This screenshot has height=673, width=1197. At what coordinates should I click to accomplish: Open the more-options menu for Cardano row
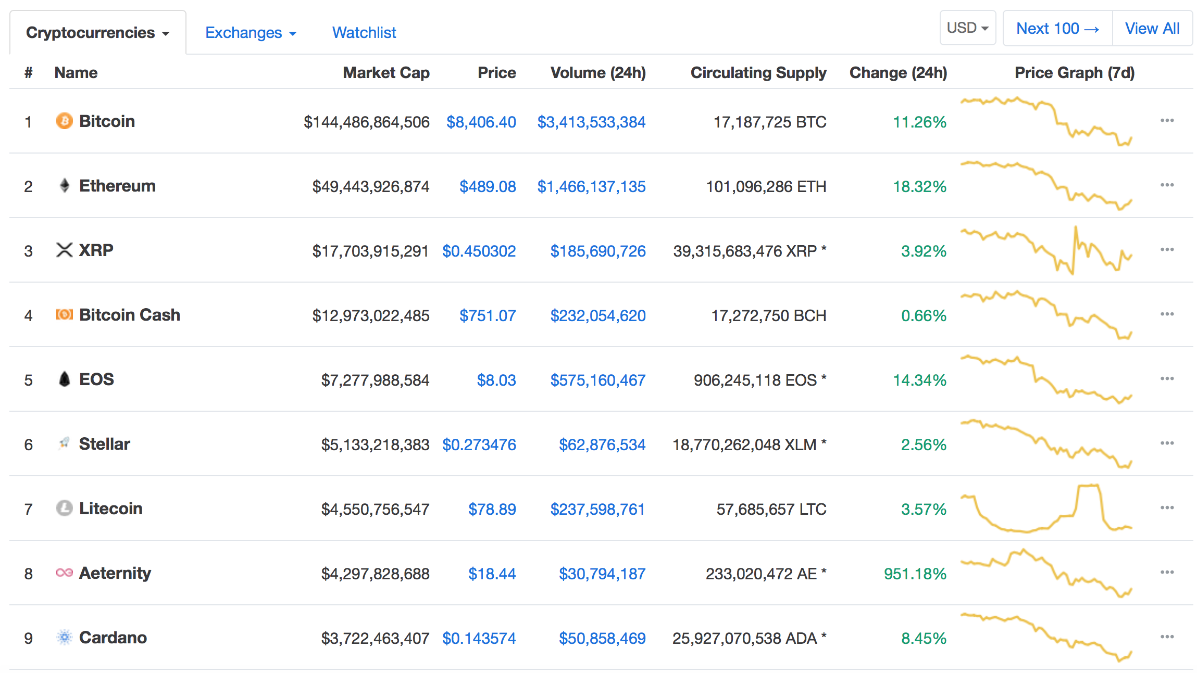click(x=1167, y=637)
